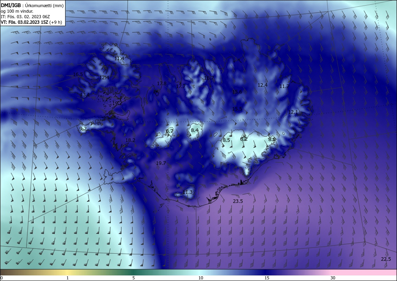Viewport: 397px width, 281px height.
Task: Select the 13.1 value label
Action: click(x=85, y=95)
